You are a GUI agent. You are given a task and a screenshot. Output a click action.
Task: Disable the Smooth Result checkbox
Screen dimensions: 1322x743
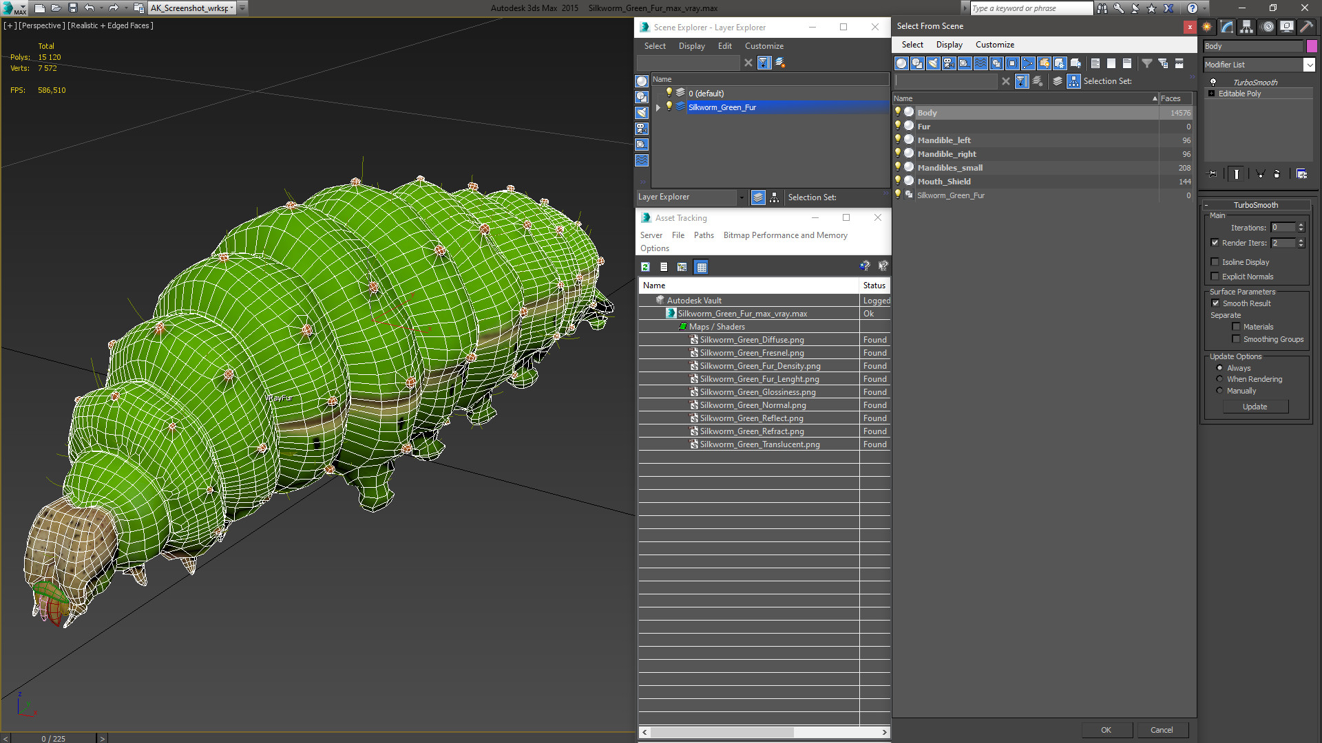tap(1215, 303)
